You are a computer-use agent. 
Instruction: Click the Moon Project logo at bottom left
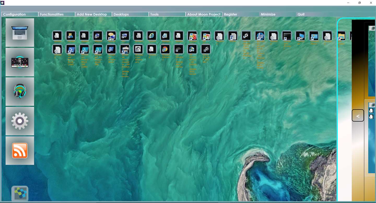click(20, 194)
